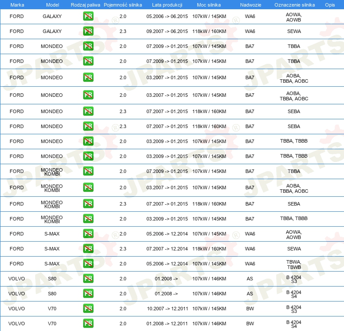Click 118kW / 160KM in the GALAXY row

[x=209, y=31]
